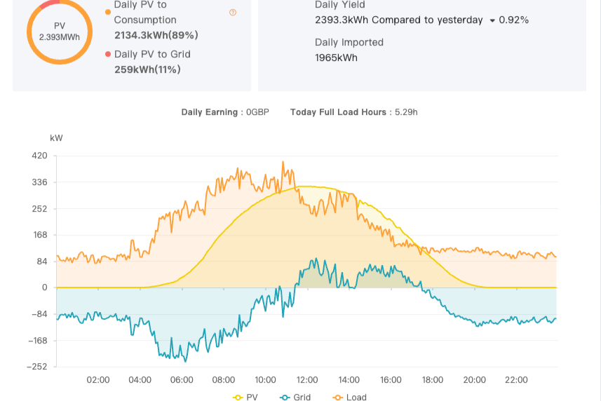Click the orange help question-mark icon

tap(232, 13)
